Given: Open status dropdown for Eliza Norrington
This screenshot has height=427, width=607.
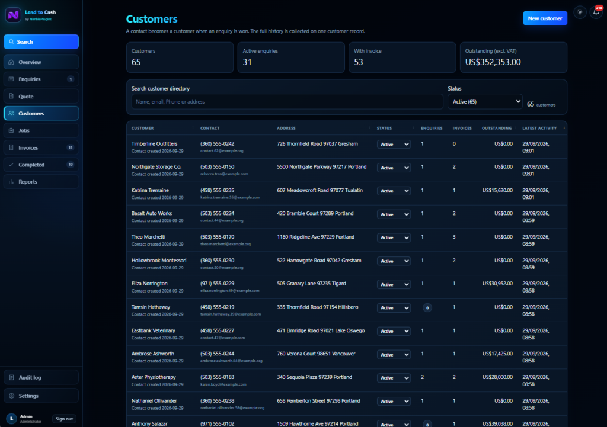Looking at the screenshot, I should pyautogui.click(x=394, y=284).
